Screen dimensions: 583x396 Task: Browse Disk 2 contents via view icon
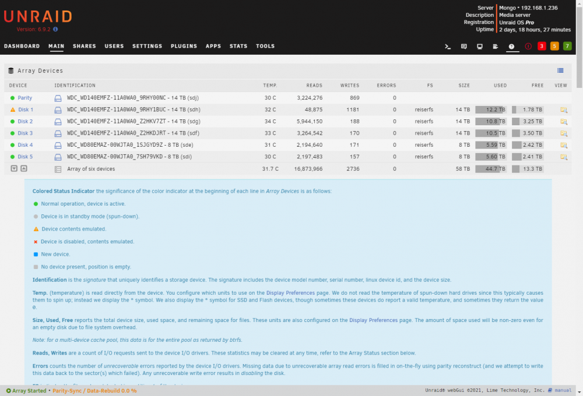pyautogui.click(x=564, y=122)
